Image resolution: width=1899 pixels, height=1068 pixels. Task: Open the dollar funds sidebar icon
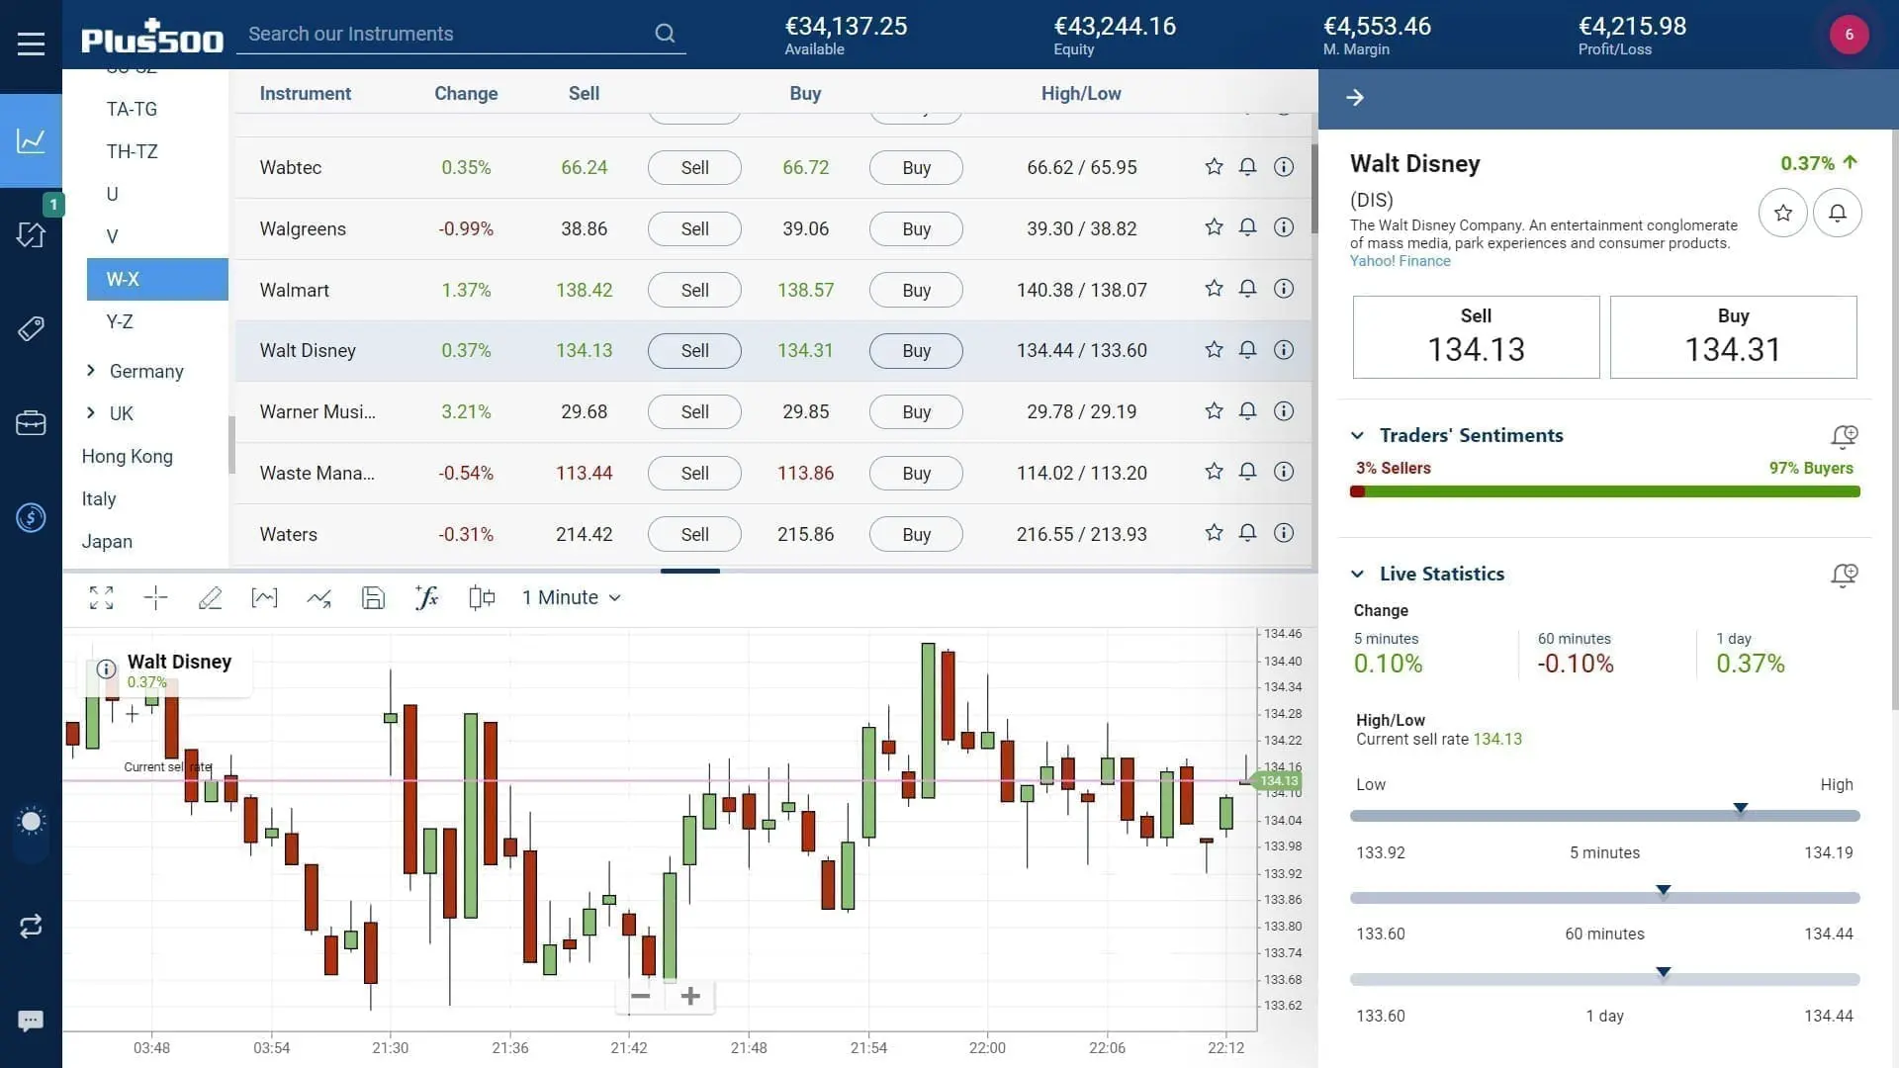(x=31, y=517)
